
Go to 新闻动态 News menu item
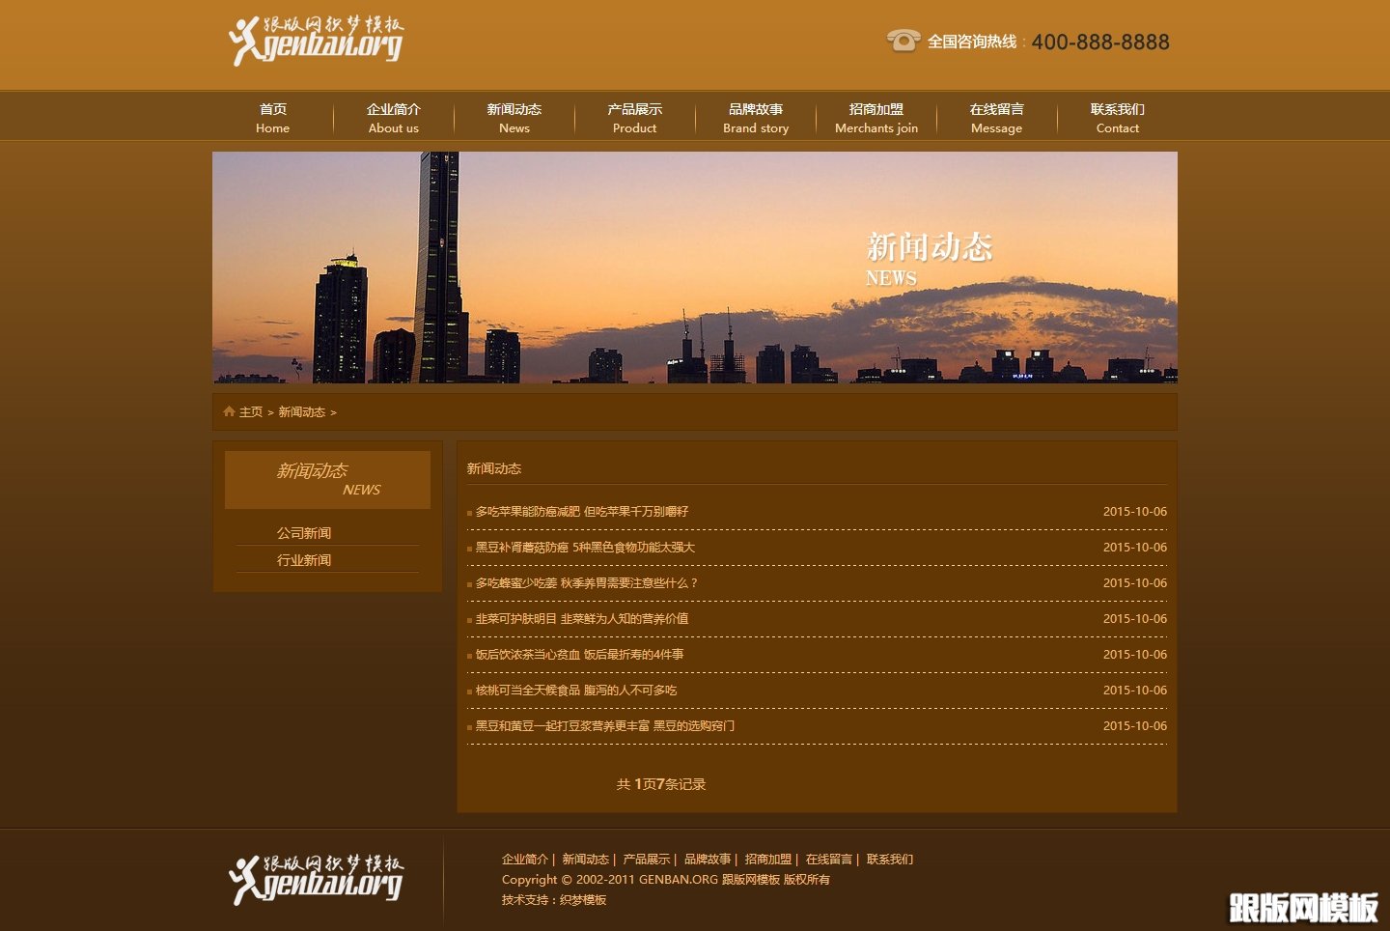[514, 118]
